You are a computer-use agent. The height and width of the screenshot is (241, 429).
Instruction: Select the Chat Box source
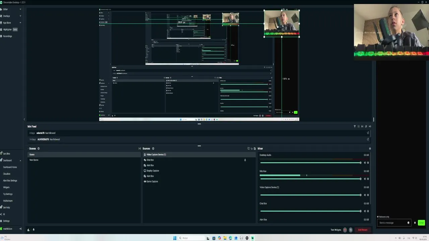click(199, 160)
